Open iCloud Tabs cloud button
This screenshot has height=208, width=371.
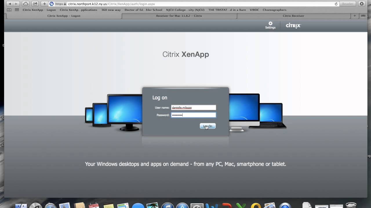coord(26,4)
